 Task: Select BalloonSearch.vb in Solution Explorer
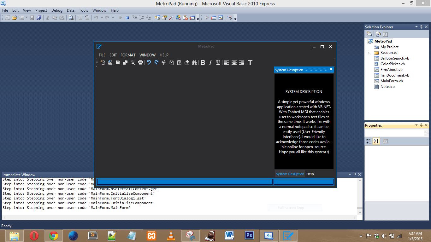[x=395, y=58]
